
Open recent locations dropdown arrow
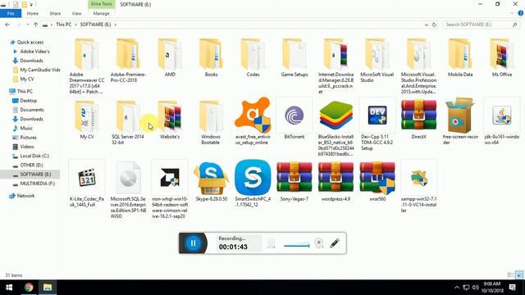[27, 25]
